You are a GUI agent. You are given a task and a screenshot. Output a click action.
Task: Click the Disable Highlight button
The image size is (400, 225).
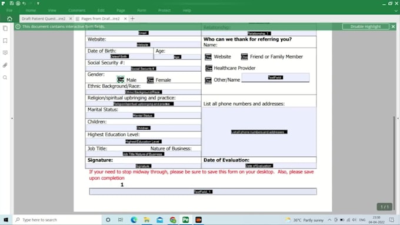coord(365,26)
